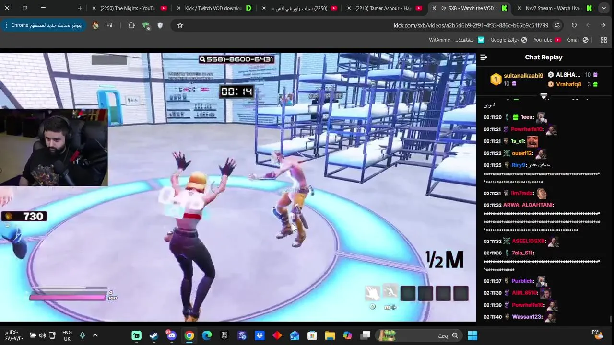
Task: Click the green extension icon with badge 6
Action: [x=146, y=26]
